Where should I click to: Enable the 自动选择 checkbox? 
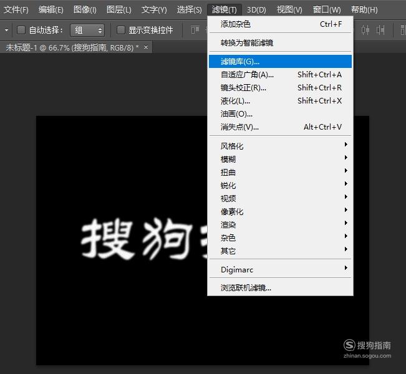(x=21, y=30)
